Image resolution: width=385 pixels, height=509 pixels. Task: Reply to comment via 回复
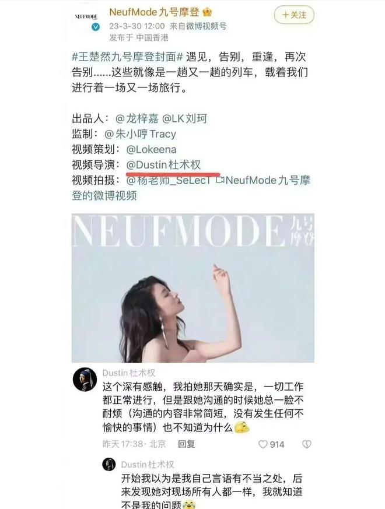[x=186, y=444]
